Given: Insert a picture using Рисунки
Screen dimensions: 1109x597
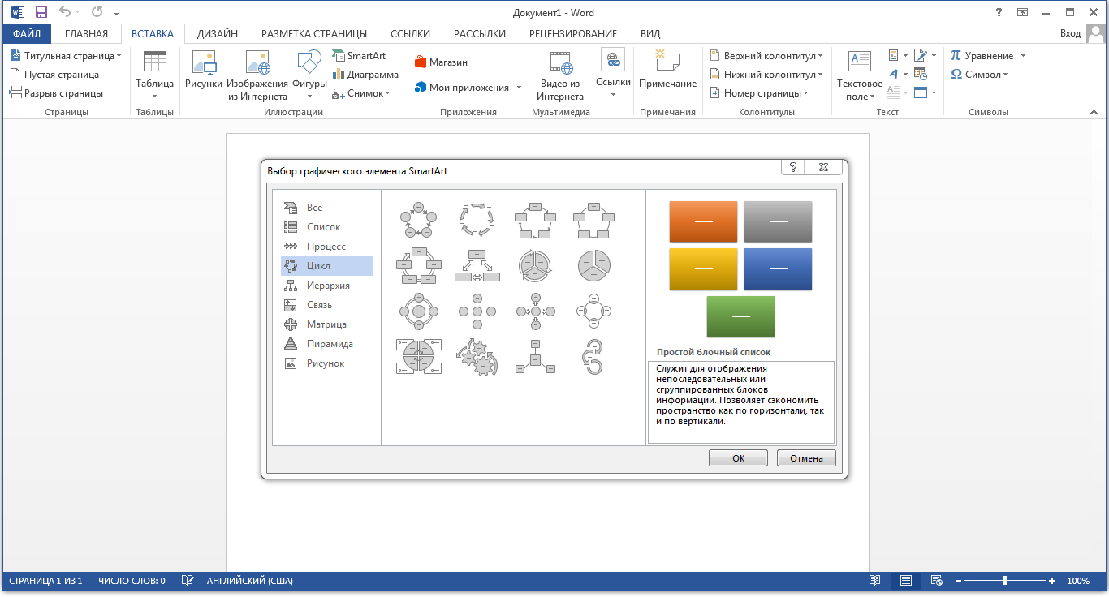Looking at the screenshot, I should (x=203, y=73).
